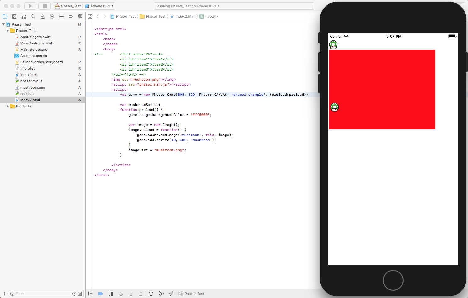The width and height of the screenshot is (468, 298).
Task: Select the Issue navigator
Action: (x=42, y=16)
